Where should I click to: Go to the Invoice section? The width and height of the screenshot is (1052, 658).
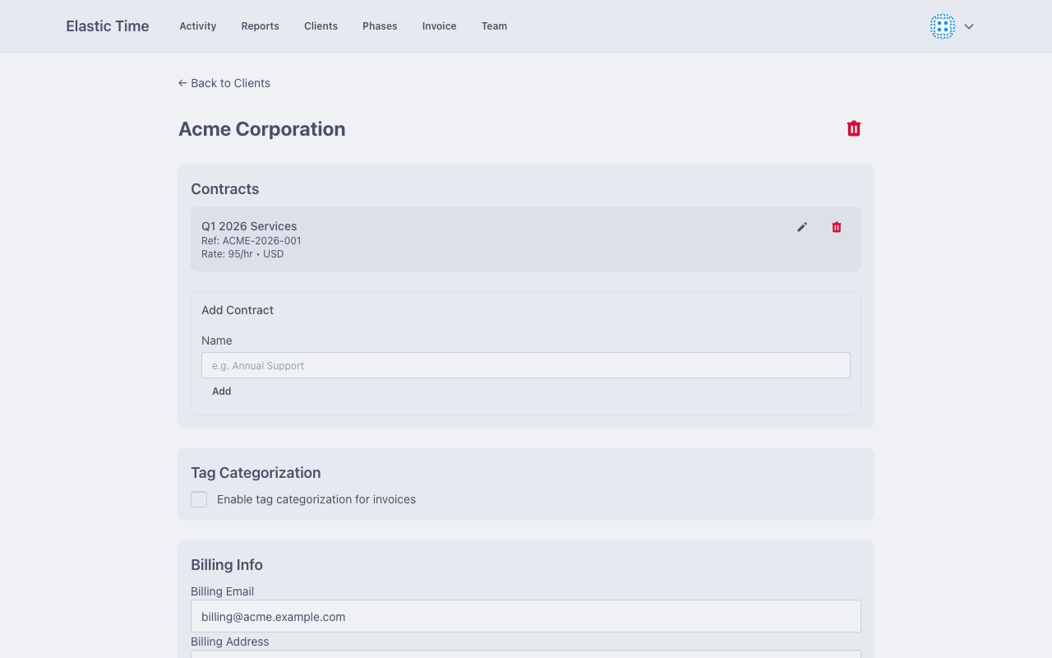tap(439, 25)
